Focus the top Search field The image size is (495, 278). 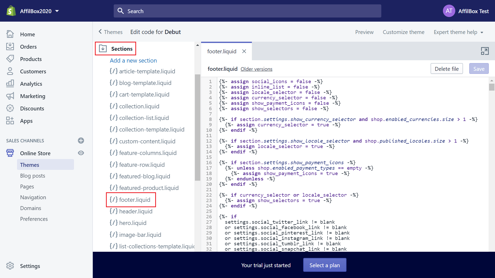pyautogui.click(x=247, y=11)
